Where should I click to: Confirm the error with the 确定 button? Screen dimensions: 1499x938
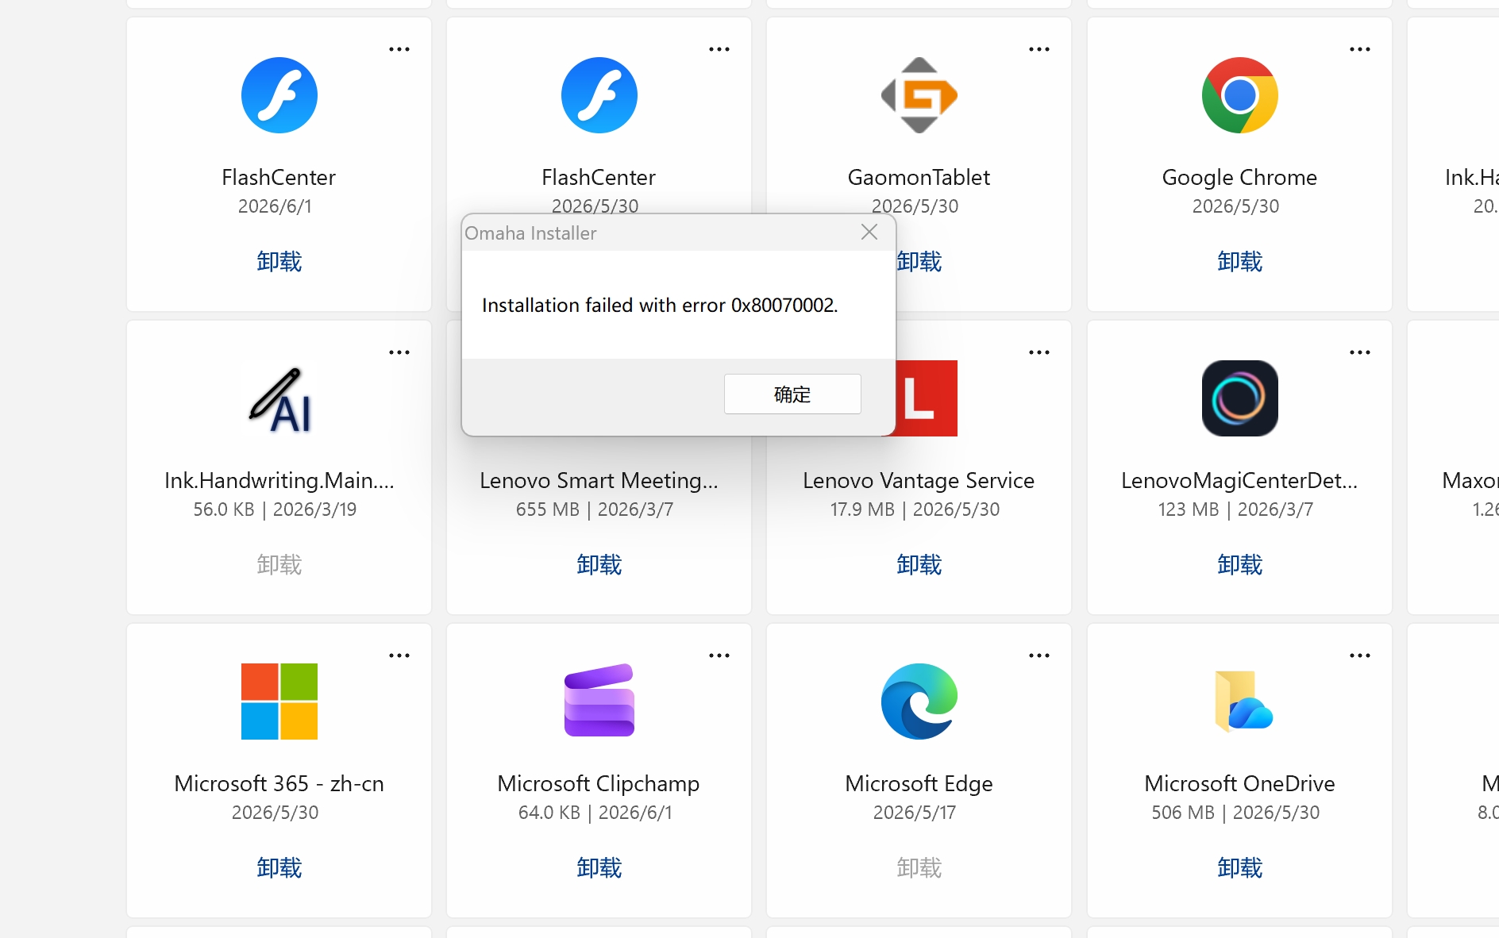pos(792,394)
